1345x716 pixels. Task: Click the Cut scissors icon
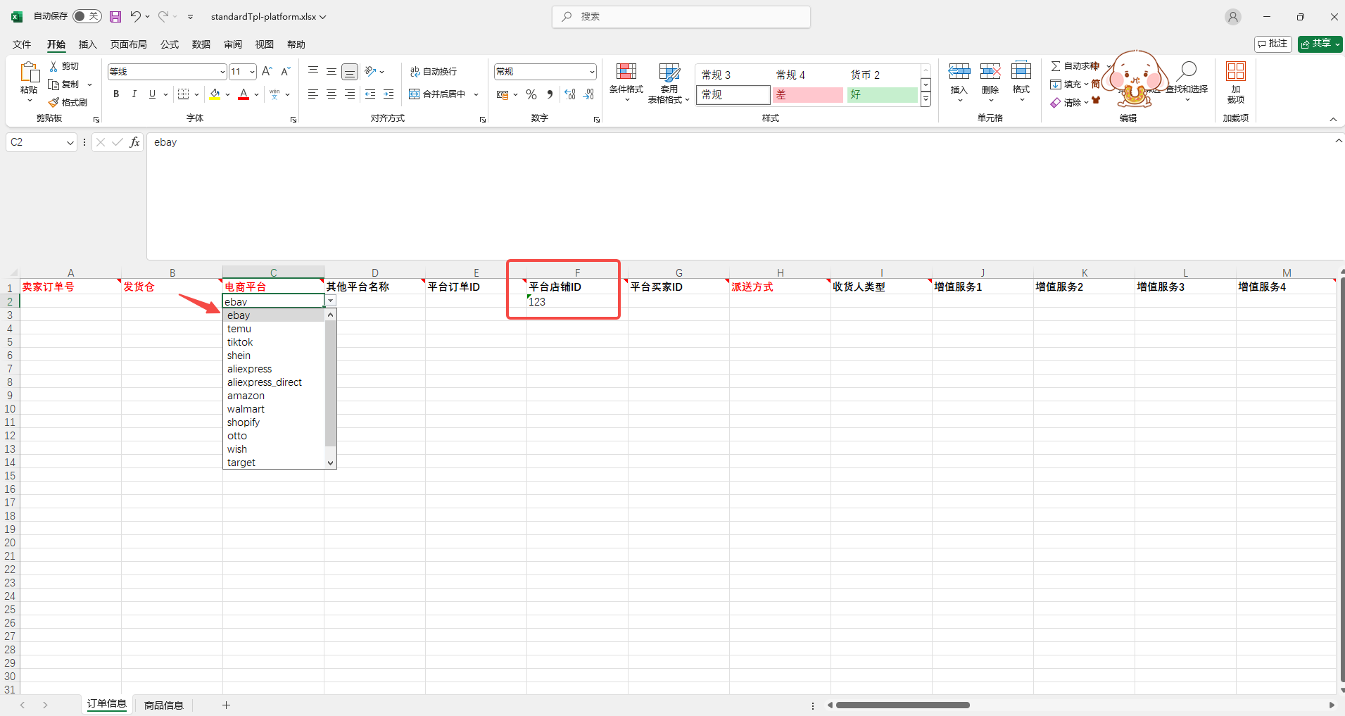coord(53,65)
